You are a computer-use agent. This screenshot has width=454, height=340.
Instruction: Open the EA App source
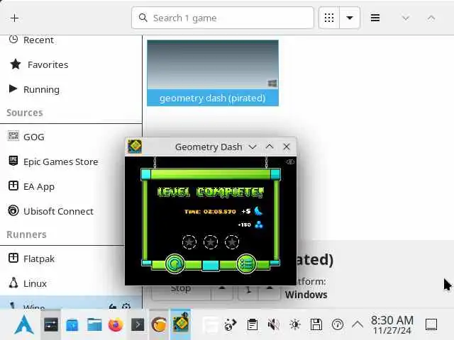pyautogui.click(x=71, y=186)
